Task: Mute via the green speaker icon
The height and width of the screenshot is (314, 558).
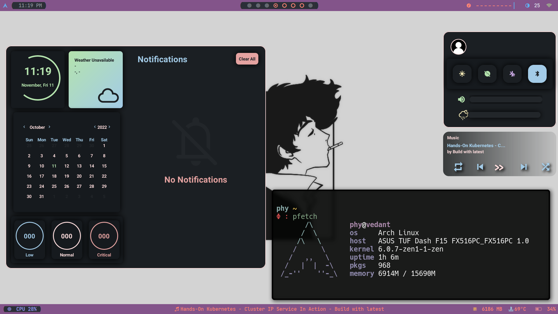Action: [461, 99]
